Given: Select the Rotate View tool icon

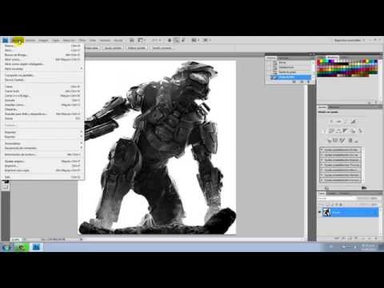Looking at the screenshot, I should coord(183,40).
